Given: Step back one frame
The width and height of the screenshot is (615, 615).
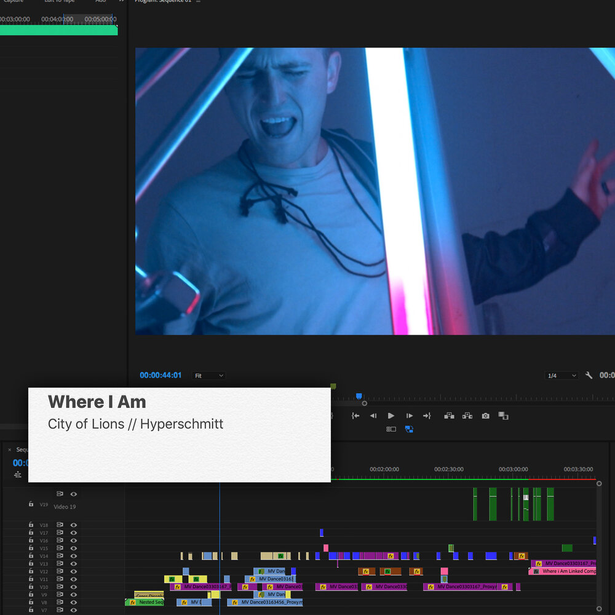Looking at the screenshot, I should [373, 416].
